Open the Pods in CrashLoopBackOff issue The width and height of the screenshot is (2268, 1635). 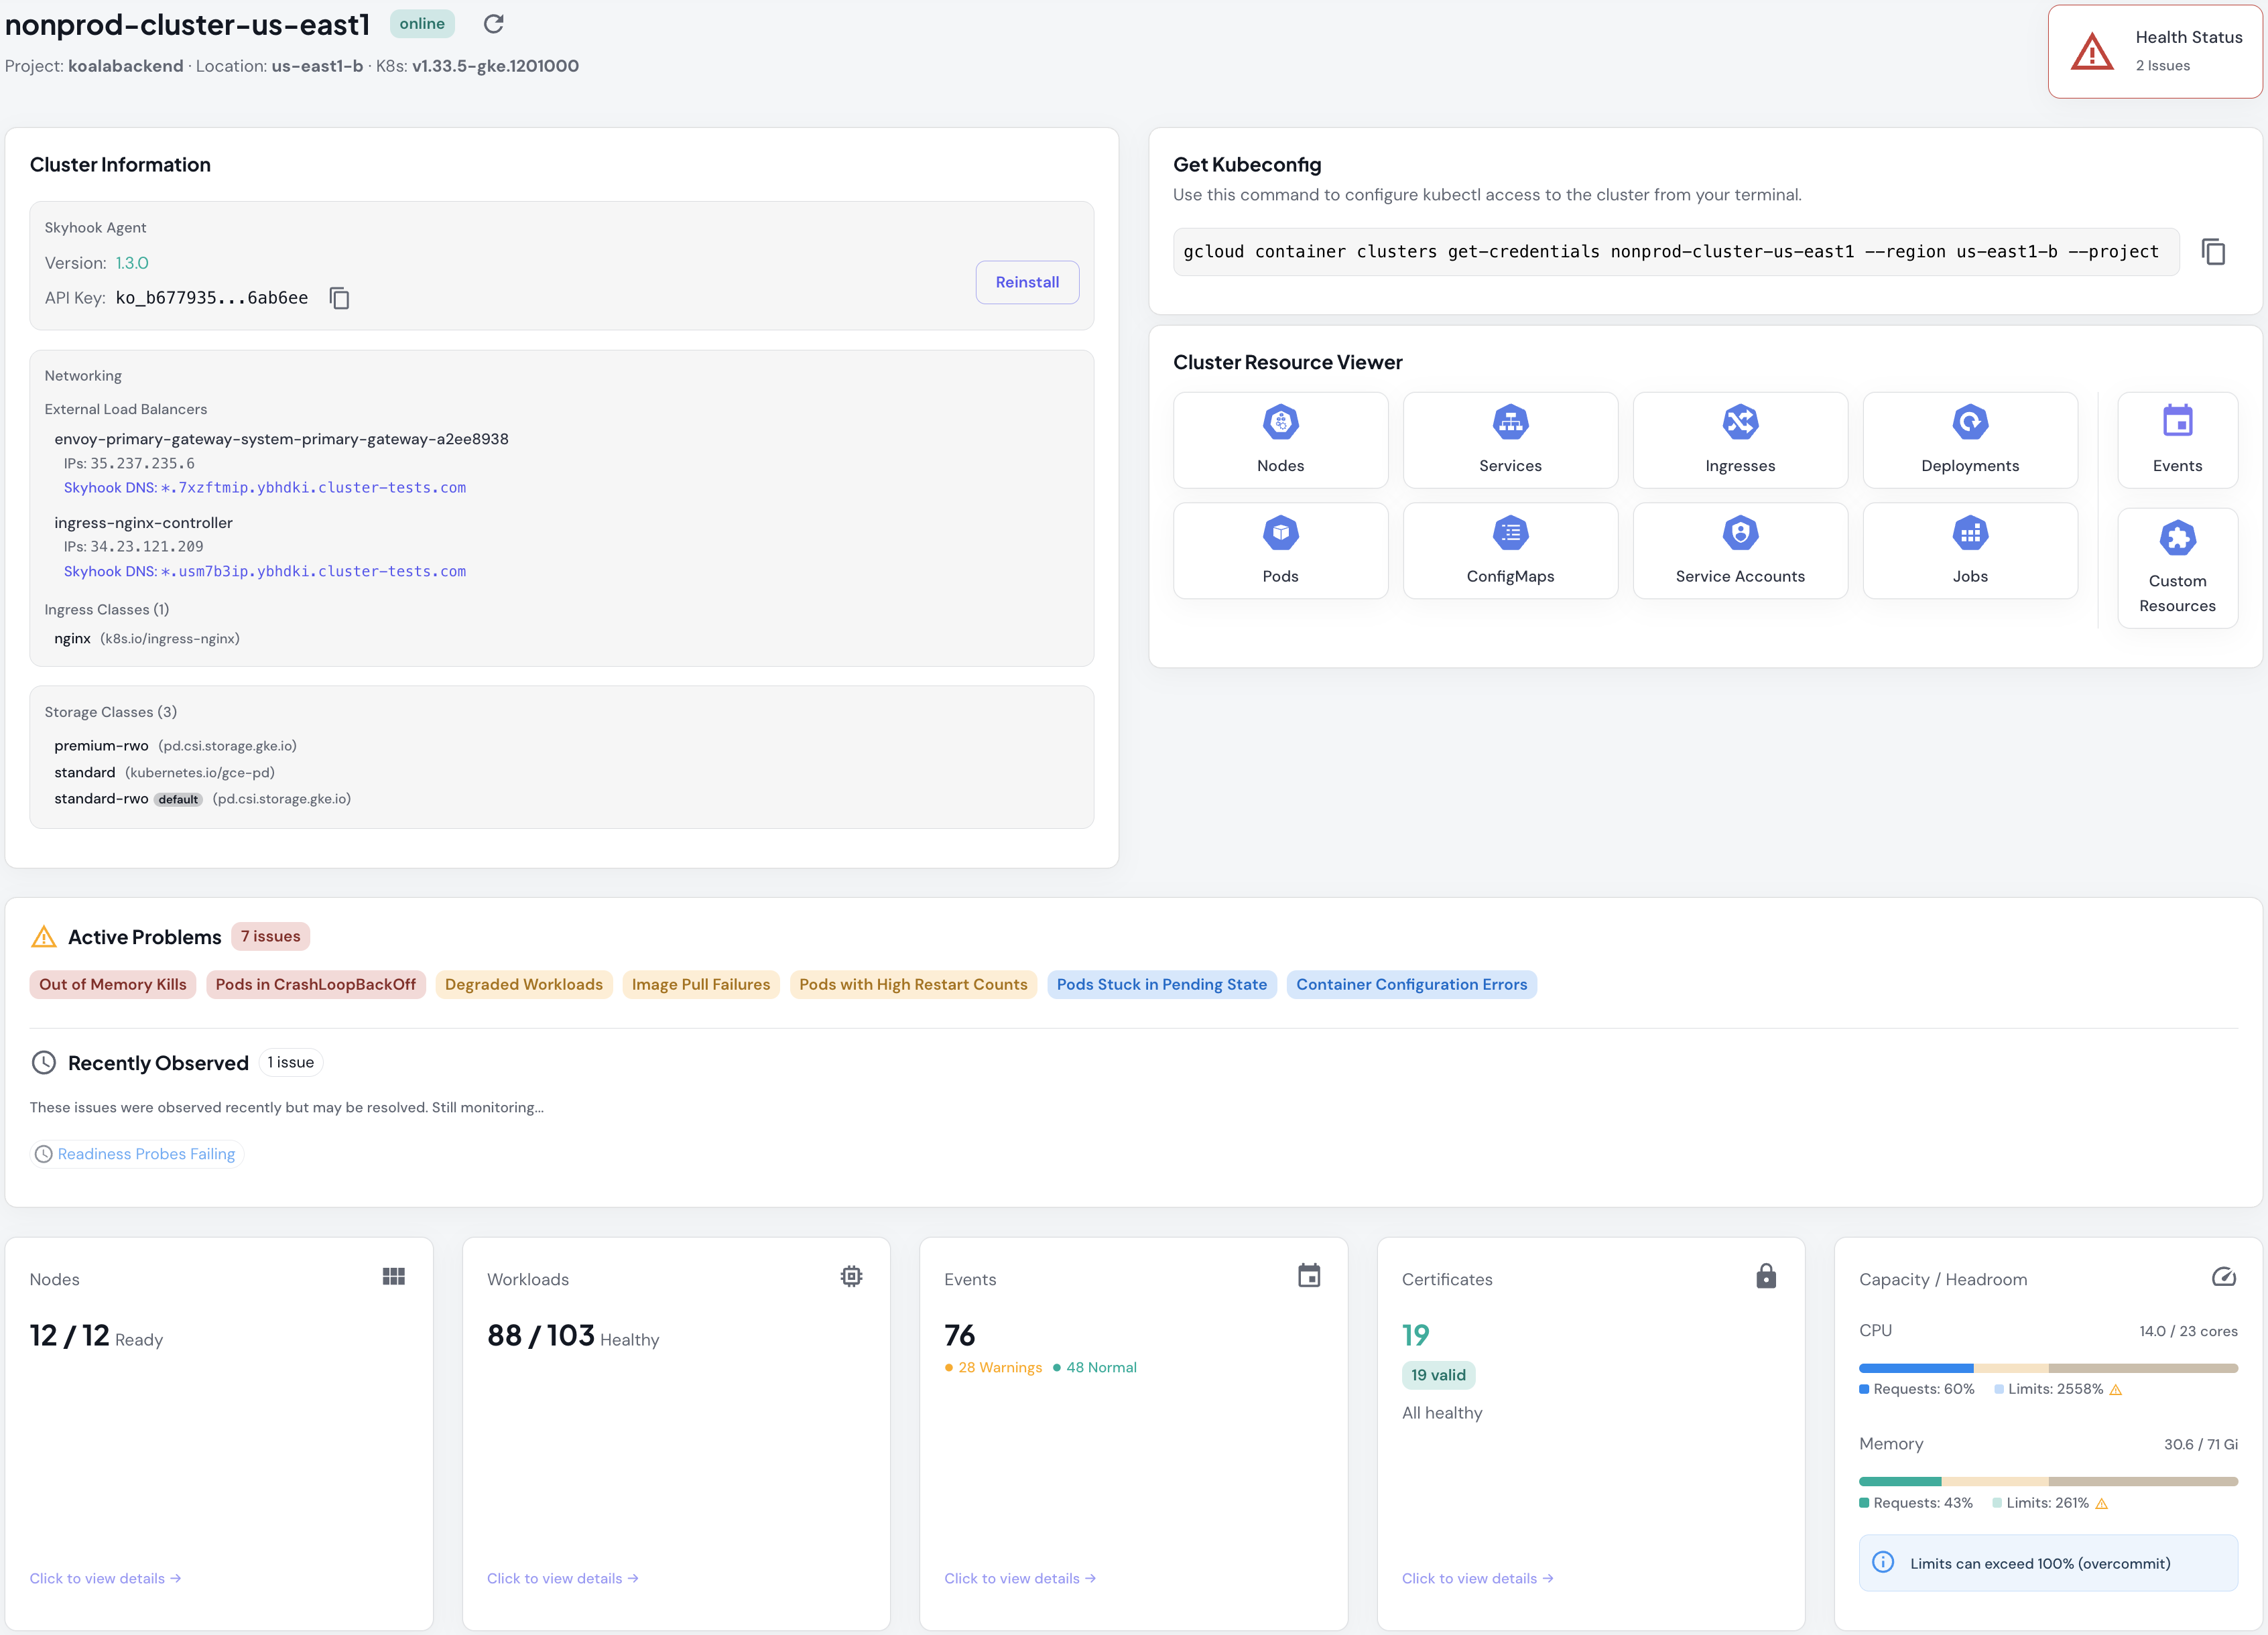coord(316,984)
